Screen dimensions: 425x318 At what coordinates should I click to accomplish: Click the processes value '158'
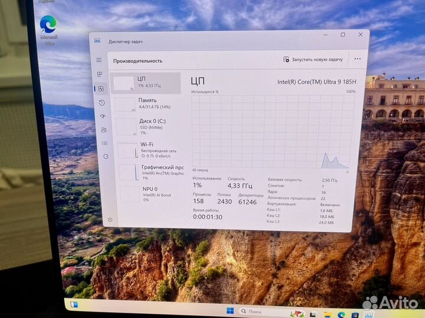click(198, 201)
